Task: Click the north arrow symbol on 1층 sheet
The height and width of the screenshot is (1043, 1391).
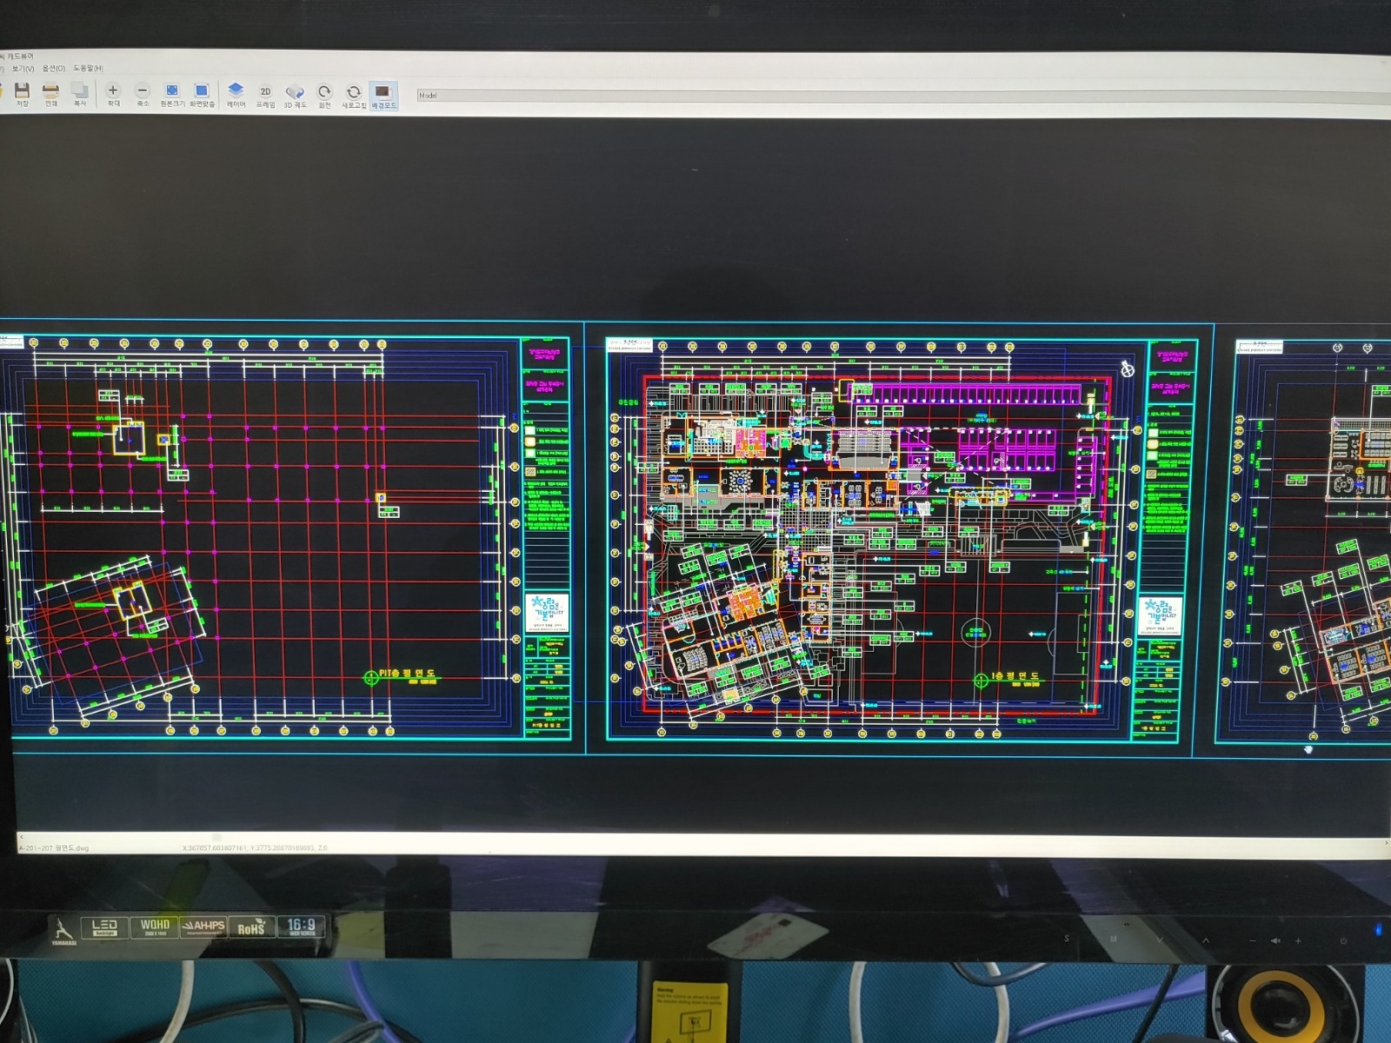Action: click(x=1127, y=369)
